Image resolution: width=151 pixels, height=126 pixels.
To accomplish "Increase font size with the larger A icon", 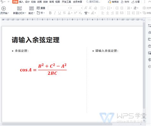I will [86, 8].
